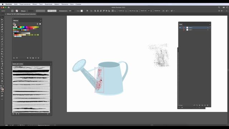Pick the yellow swatch in Swatches panel
This screenshot has width=229, height=129.
pyautogui.click(x=21, y=27)
